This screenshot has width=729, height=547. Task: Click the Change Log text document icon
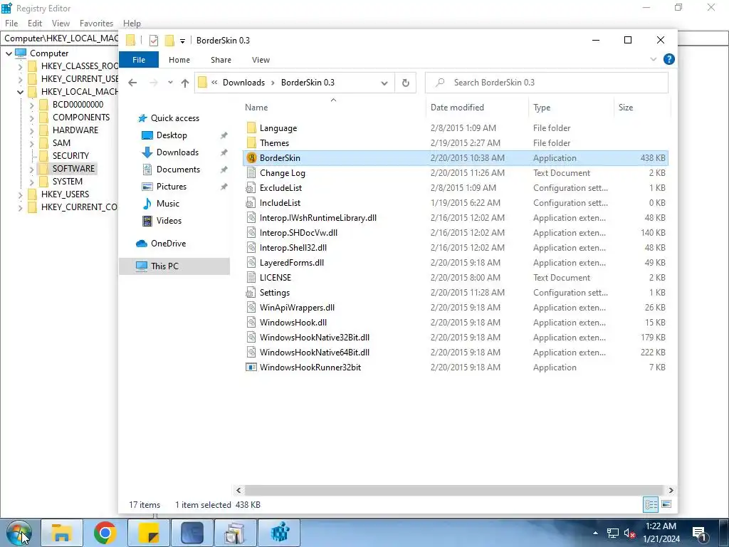[251, 172]
